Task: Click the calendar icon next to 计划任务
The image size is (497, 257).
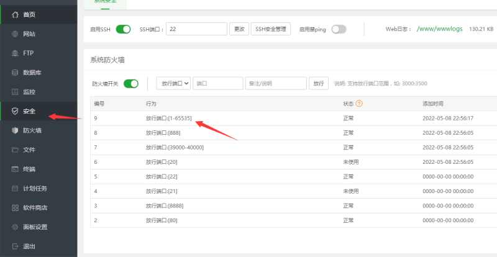Action: click(15, 189)
